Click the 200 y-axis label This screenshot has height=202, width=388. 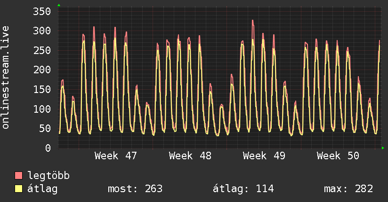point(42,70)
